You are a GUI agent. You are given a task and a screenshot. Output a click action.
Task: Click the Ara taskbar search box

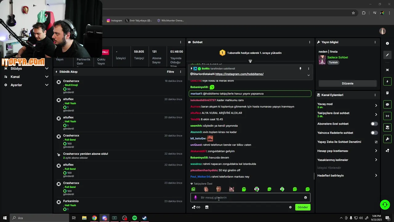(x=39, y=218)
